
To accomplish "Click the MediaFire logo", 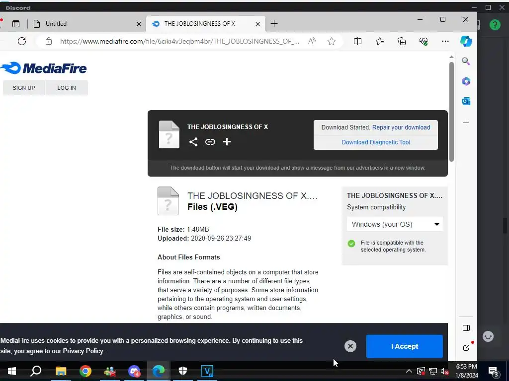I will pos(44,68).
